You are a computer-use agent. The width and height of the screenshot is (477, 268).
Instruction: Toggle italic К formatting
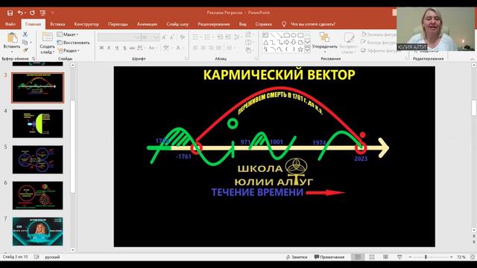(109, 48)
